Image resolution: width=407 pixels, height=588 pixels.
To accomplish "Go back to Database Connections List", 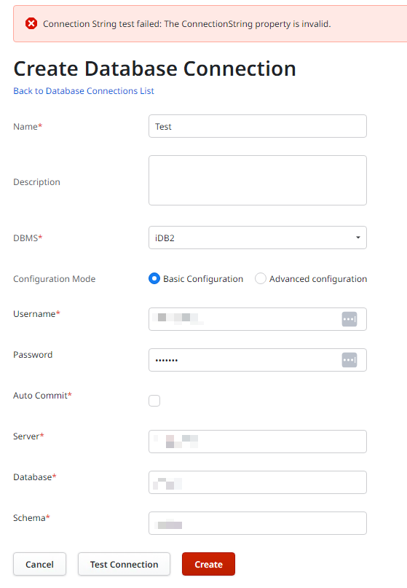I will click(84, 91).
